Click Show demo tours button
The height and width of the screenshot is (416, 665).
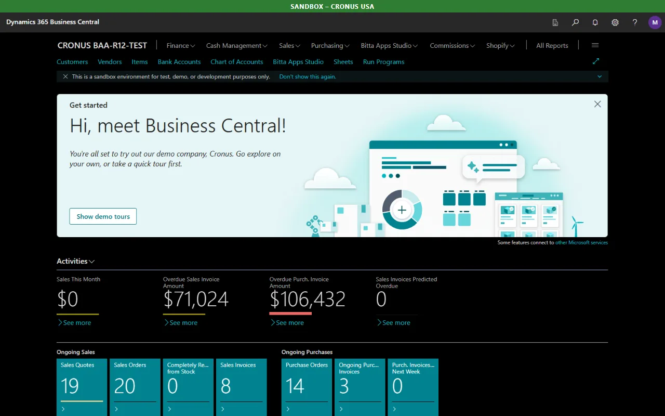(x=103, y=216)
